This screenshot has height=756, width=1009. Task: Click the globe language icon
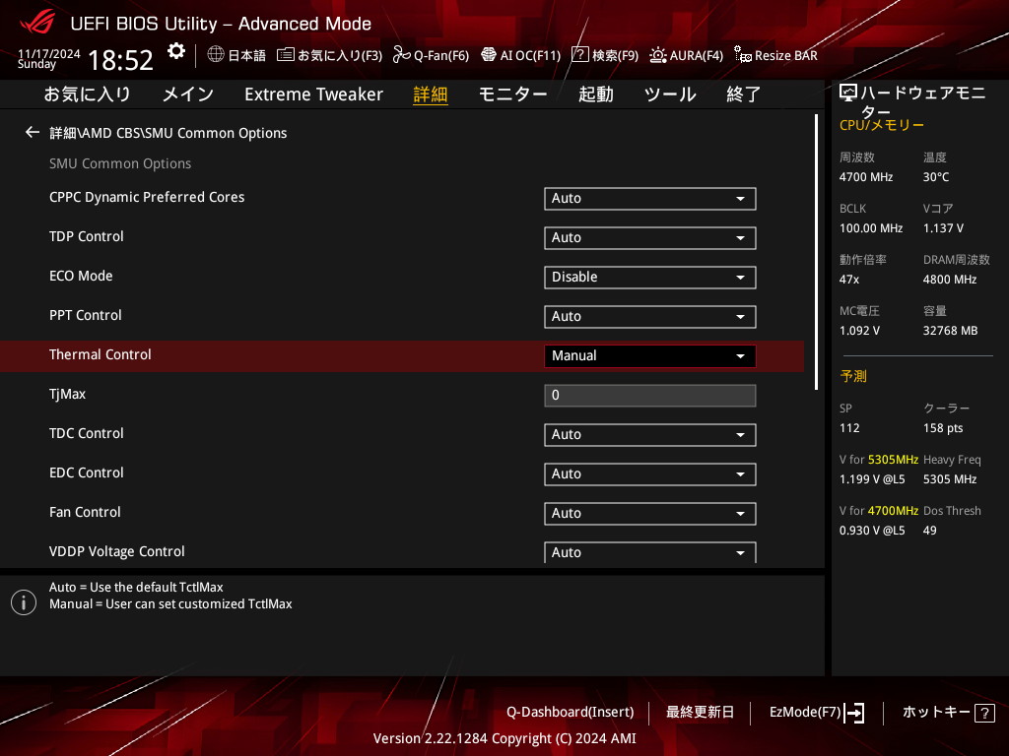[x=216, y=55]
